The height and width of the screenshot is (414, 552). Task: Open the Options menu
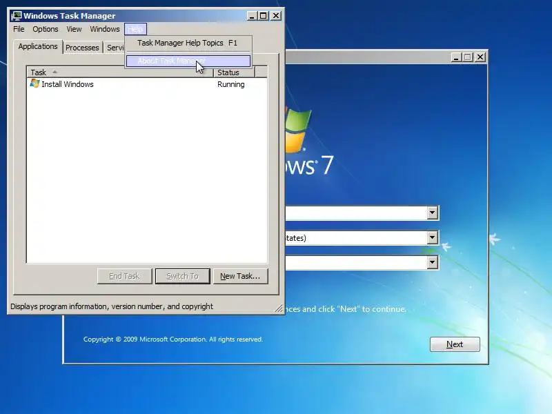pyautogui.click(x=46, y=29)
